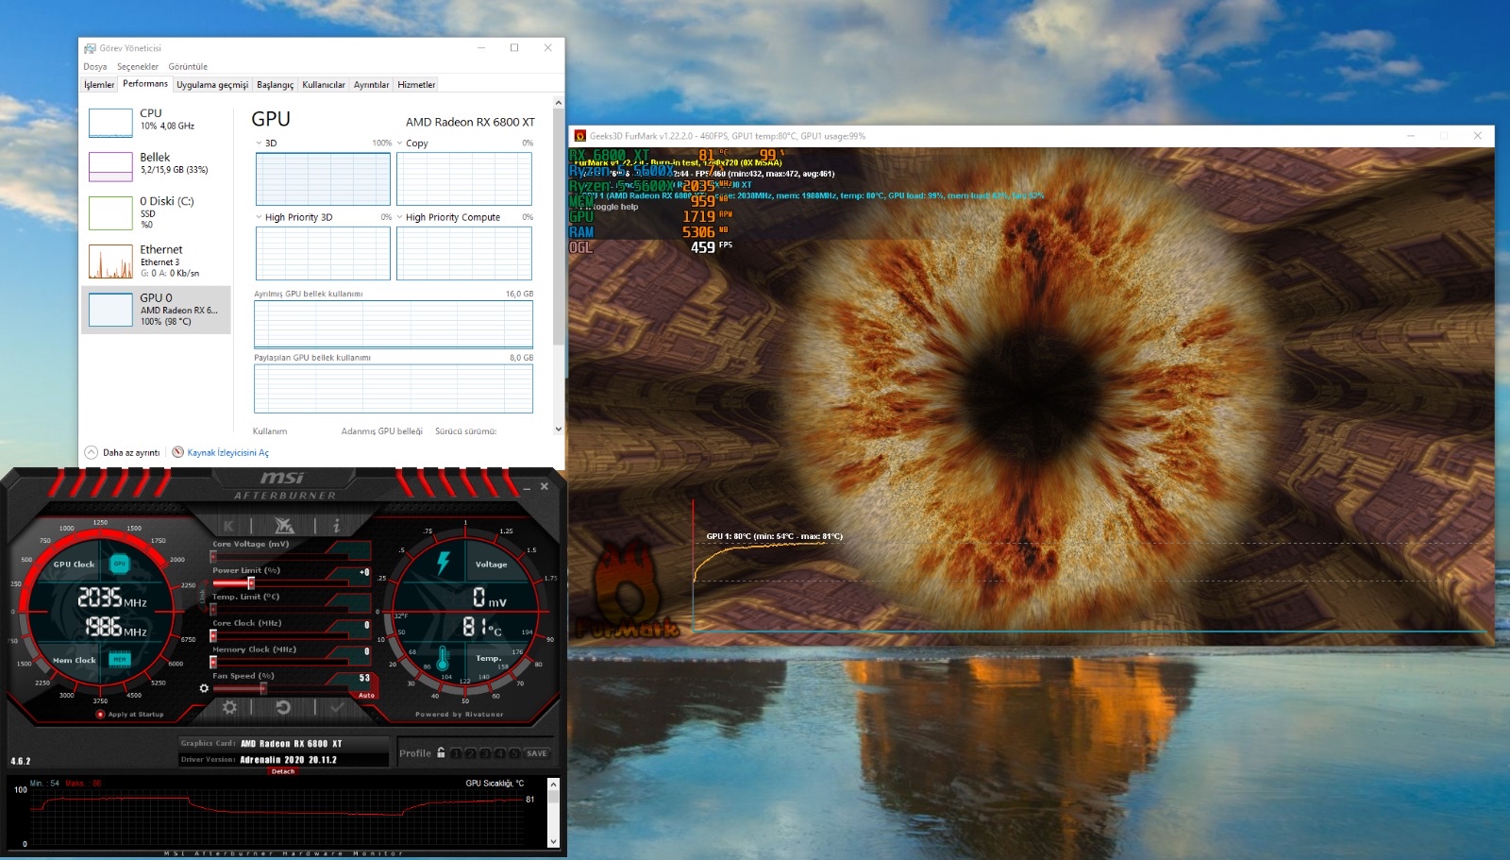Click the FurMark window title bar icon
The image size is (1510, 860).
(580, 136)
